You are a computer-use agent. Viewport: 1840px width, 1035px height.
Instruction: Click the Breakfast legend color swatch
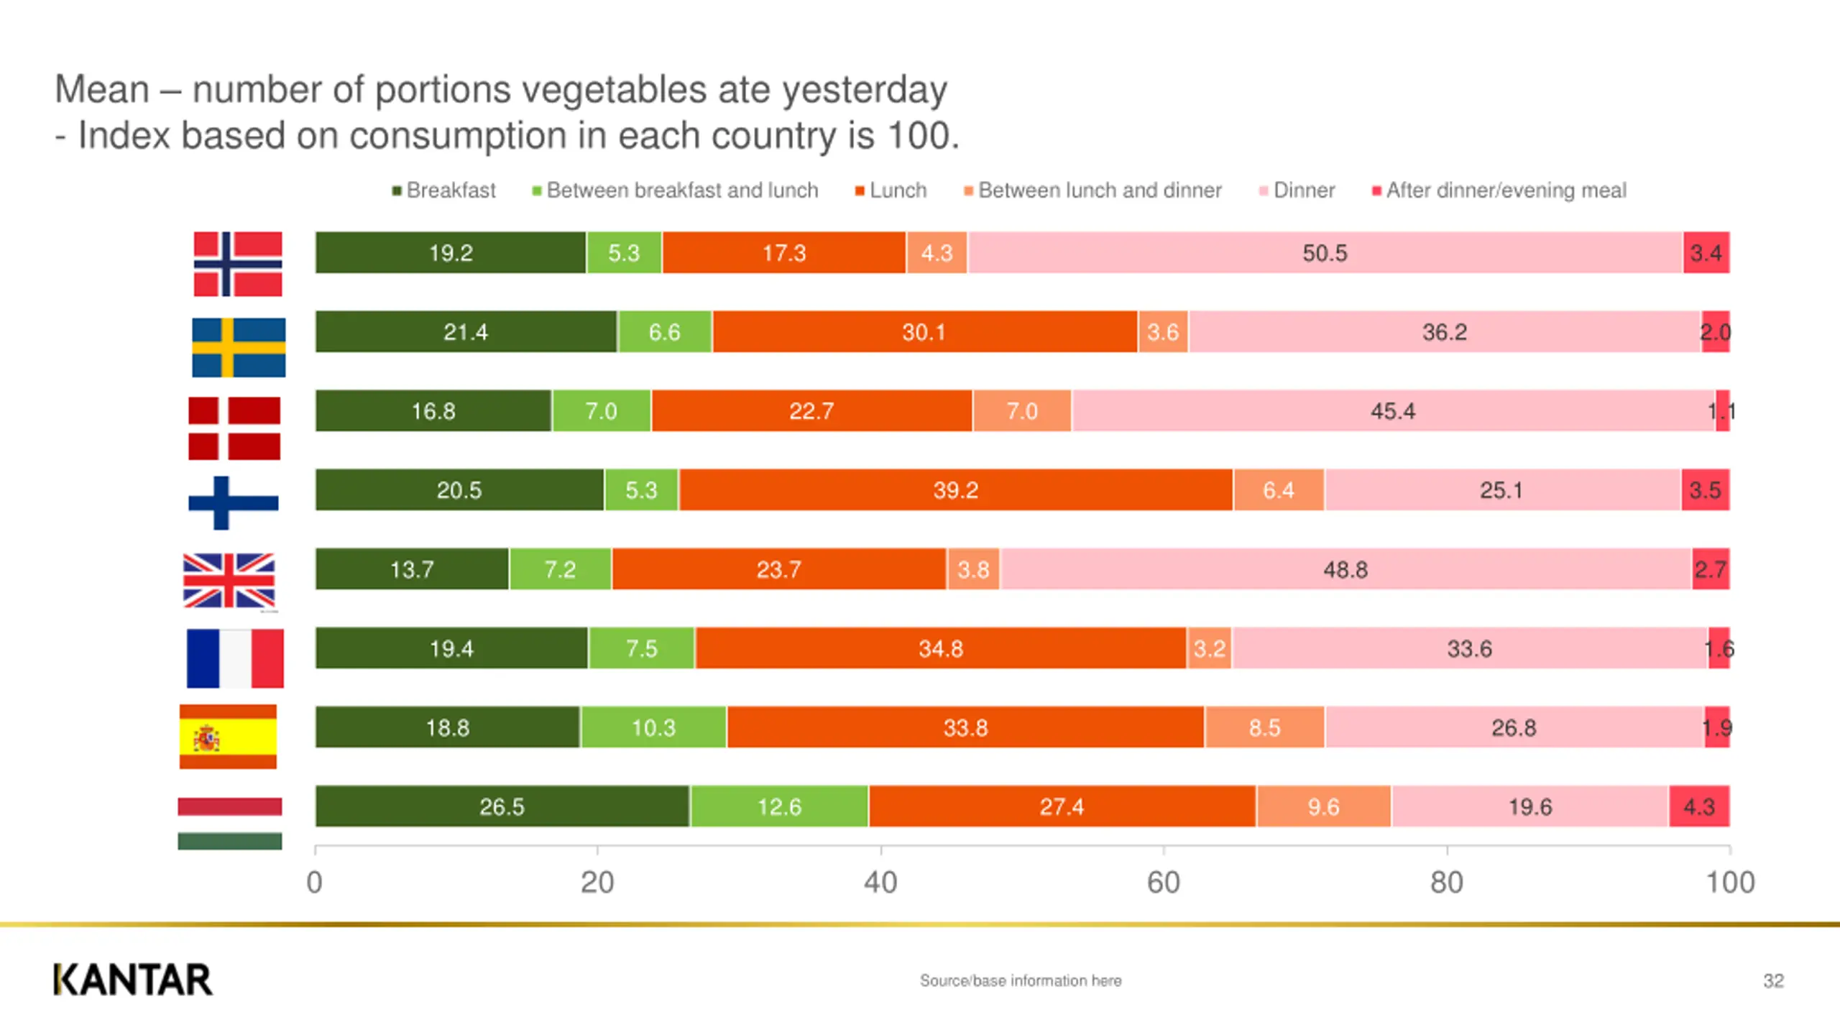coord(396,190)
